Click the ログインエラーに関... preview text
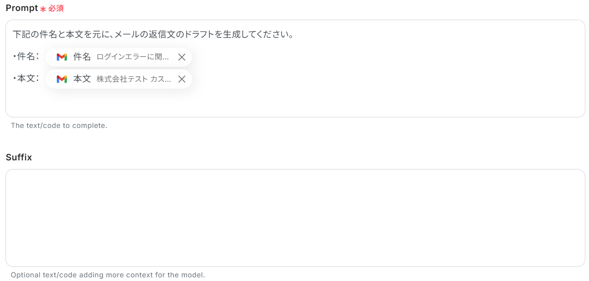This screenshot has width=589, height=281. tap(133, 57)
